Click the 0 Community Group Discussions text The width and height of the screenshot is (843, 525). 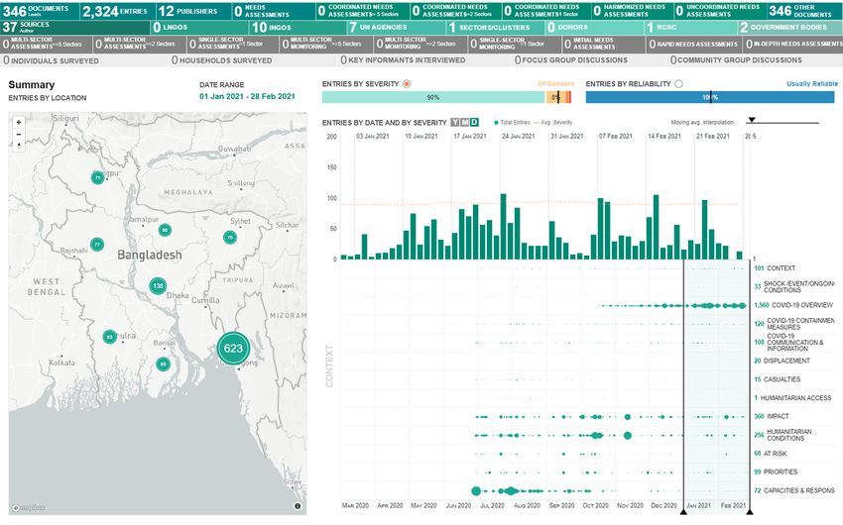[736, 60]
